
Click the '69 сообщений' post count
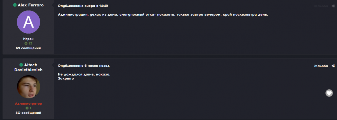[28, 48]
